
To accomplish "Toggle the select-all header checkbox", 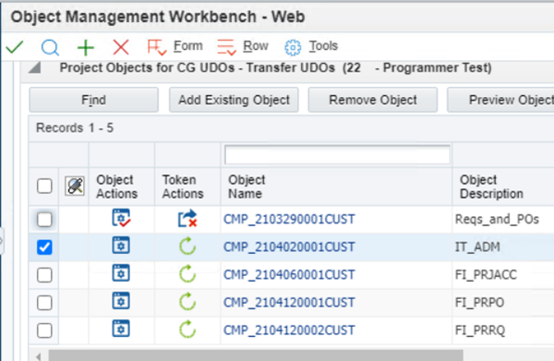I will (x=44, y=186).
